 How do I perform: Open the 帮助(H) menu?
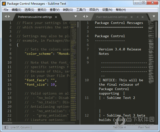click(x=121, y=10)
